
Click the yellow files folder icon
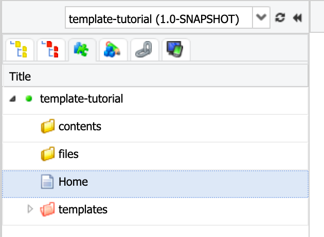(48, 154)
